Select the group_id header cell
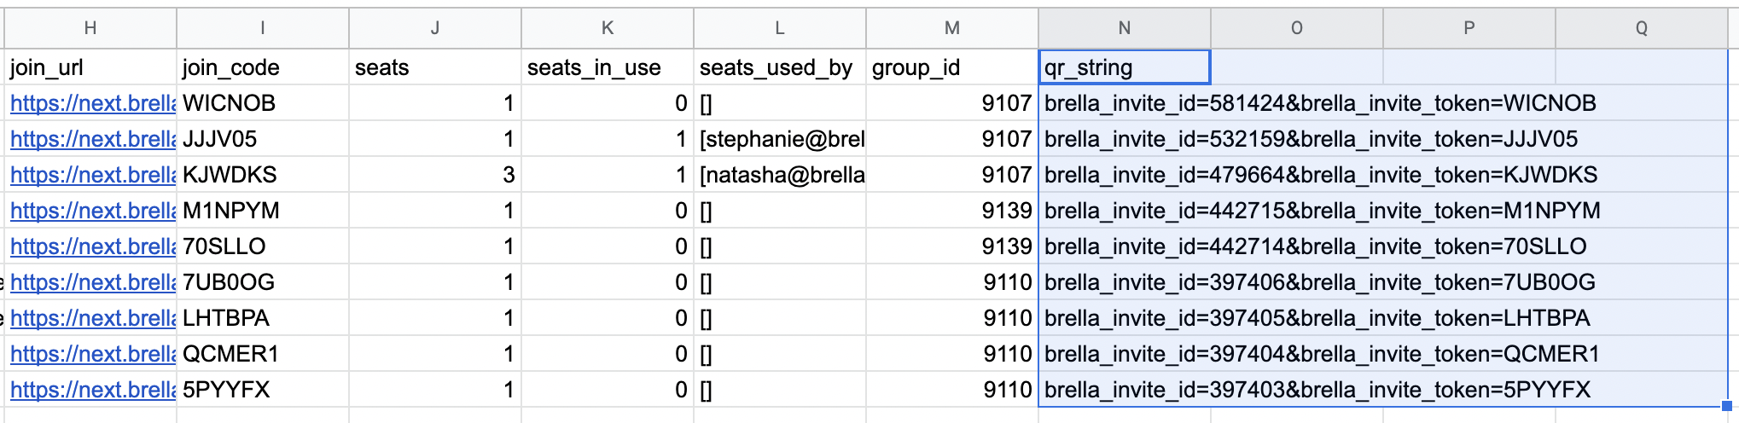The image size is (1739, 423). 952,67
